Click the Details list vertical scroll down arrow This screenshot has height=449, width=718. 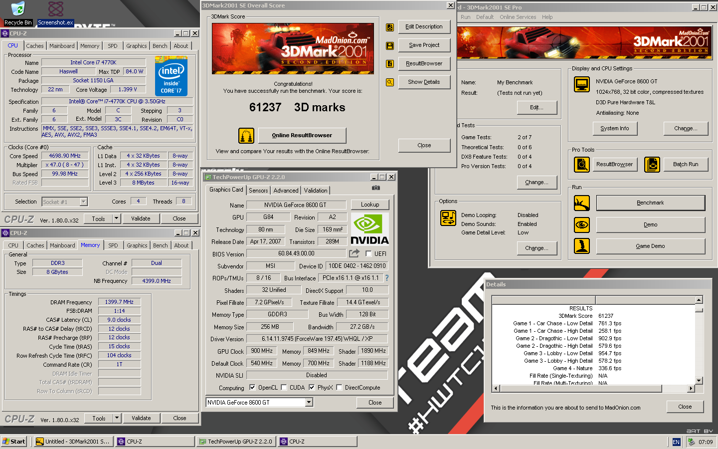[699, 381]
